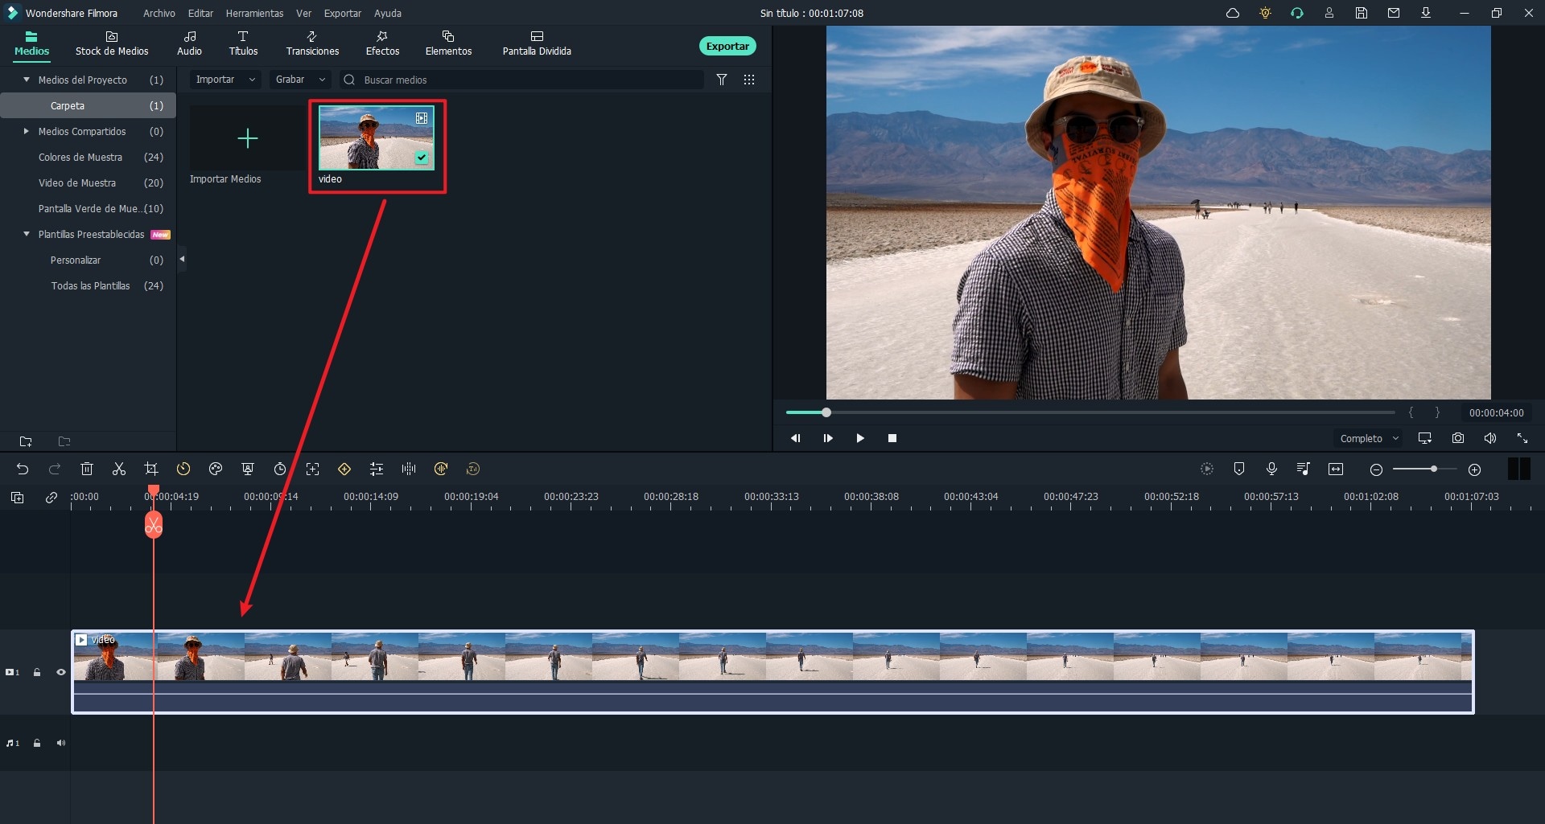Click the green Exportar button

tap(727, 46)
